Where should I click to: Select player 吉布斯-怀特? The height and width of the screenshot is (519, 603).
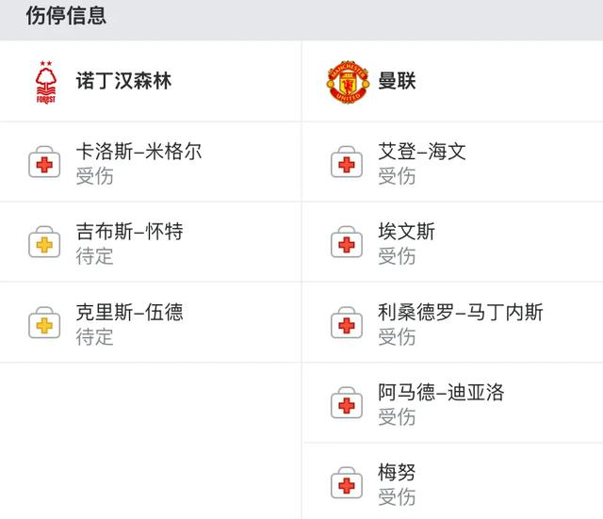click(129, 232)
